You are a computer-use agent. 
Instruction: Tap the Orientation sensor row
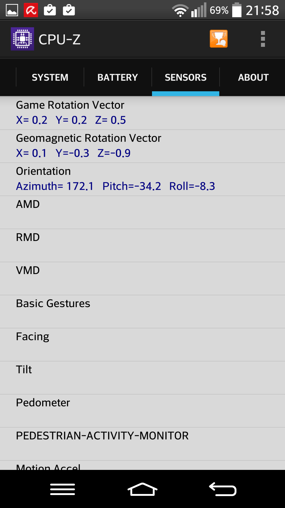(142, 179)
